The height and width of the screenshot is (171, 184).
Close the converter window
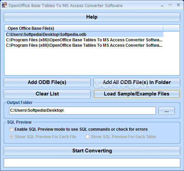(x=178, y=5)
